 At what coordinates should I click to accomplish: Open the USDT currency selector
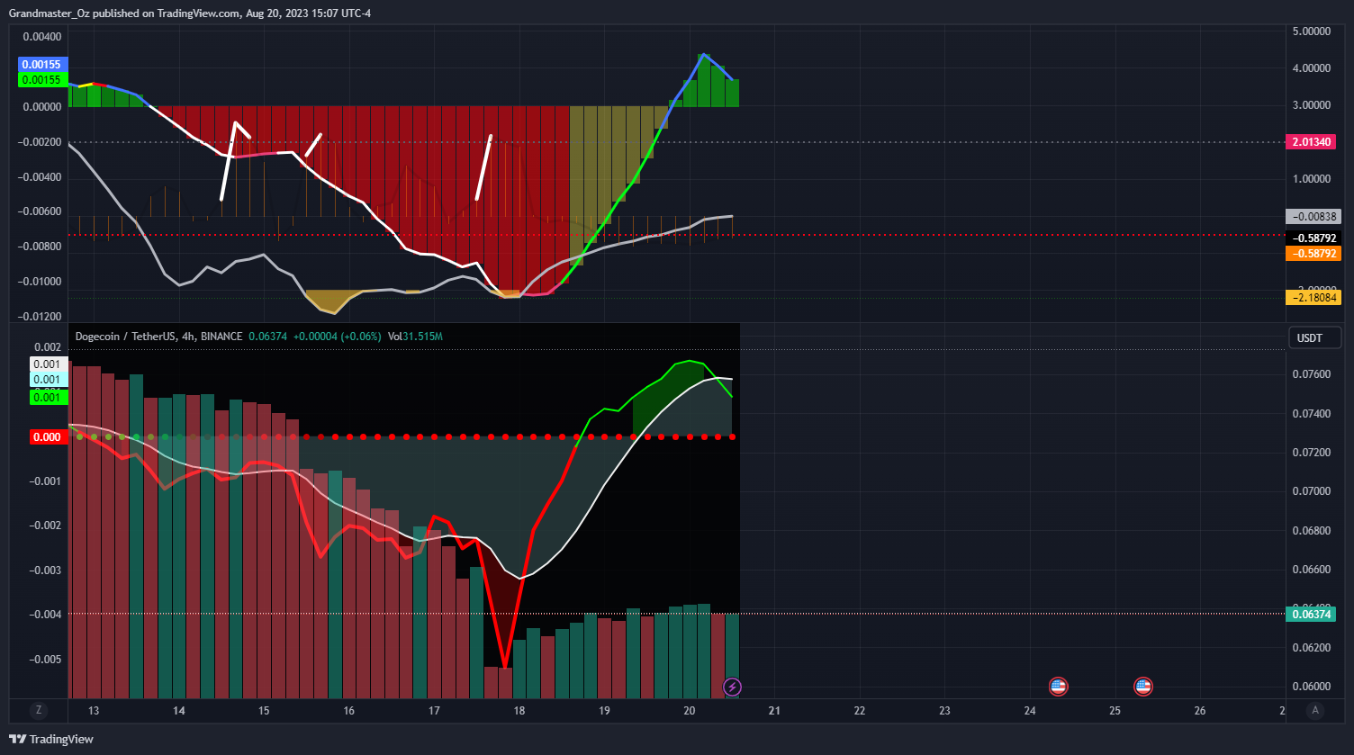pyautogui.click(x=1315, y=337)
